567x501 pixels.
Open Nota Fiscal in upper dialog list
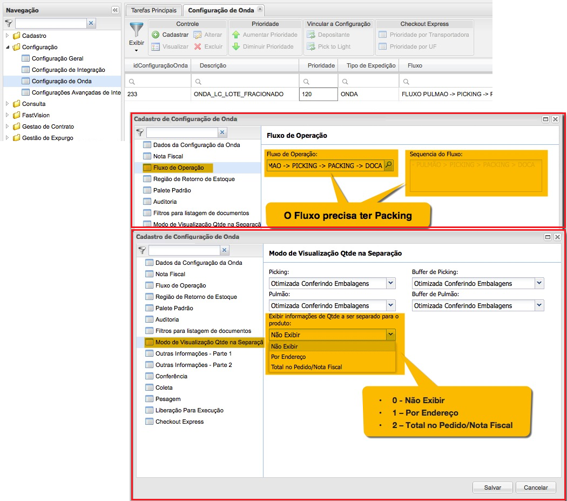coord(168,156)
